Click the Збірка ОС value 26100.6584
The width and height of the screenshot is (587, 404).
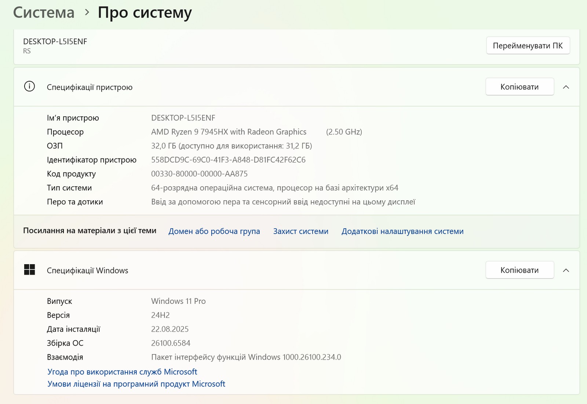(171, 343)
